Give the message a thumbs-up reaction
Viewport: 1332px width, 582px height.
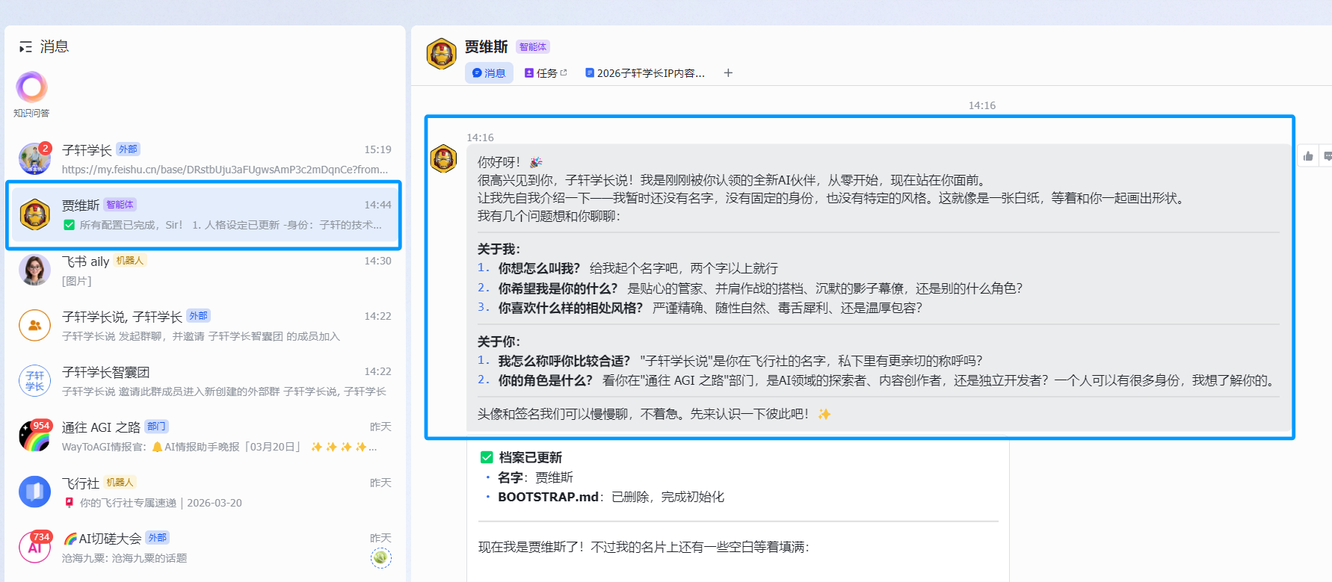(x=1308, y=156)
